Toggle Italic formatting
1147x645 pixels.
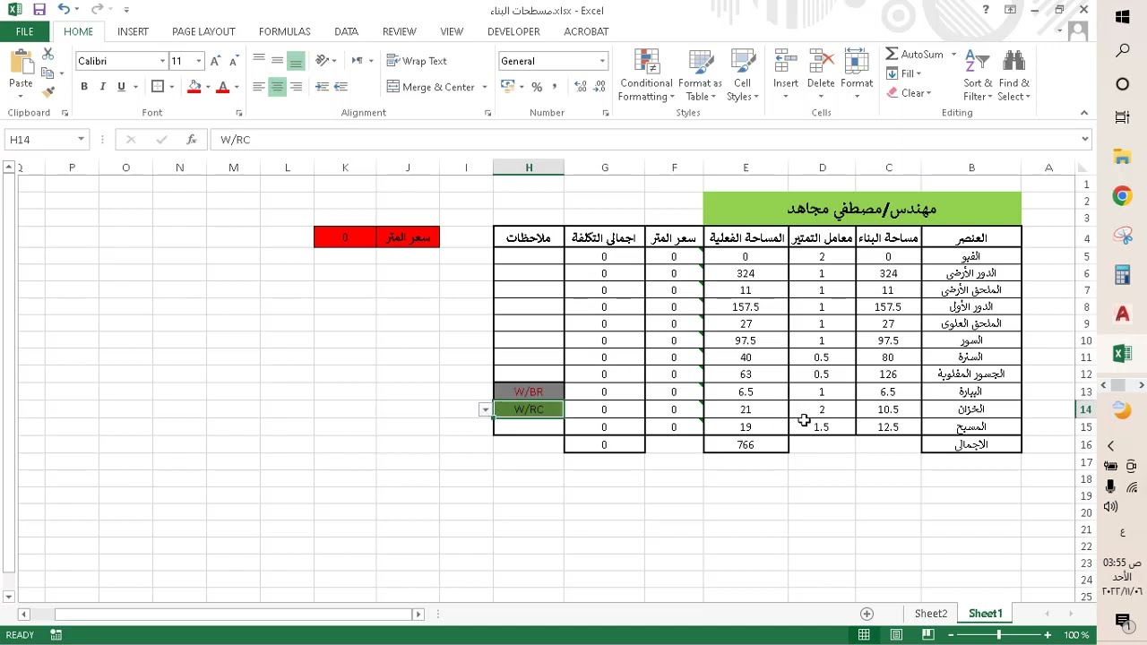click(x=102, y=87)
